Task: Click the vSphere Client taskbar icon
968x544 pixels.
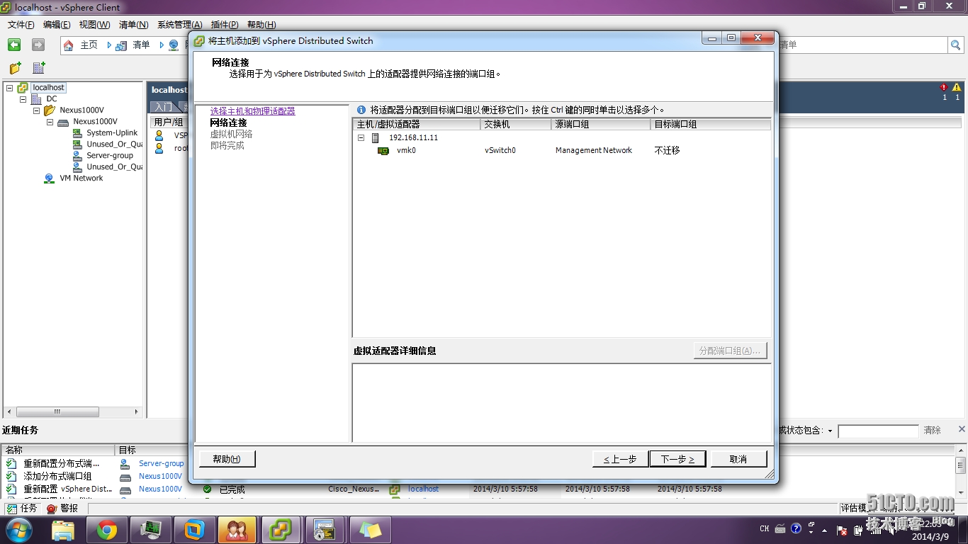Action: (x=281, y=530)
